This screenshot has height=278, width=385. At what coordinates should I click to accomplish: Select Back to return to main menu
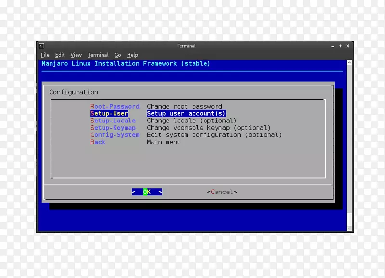click(x=98, y=142)
